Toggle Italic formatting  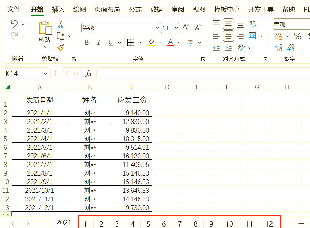pyautogui.click(x=99, y=42)
